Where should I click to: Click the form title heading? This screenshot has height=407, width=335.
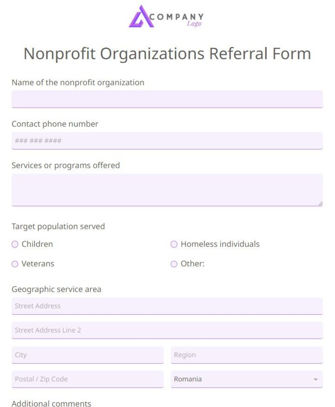click(167, 53)
